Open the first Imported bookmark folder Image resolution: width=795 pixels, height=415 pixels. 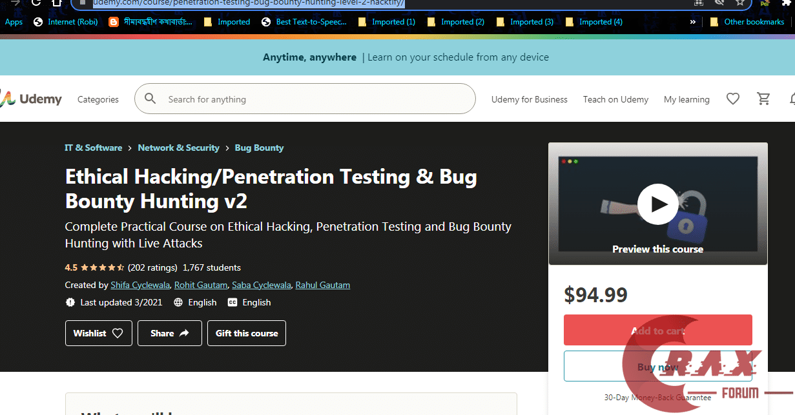(x=227, y=22)
